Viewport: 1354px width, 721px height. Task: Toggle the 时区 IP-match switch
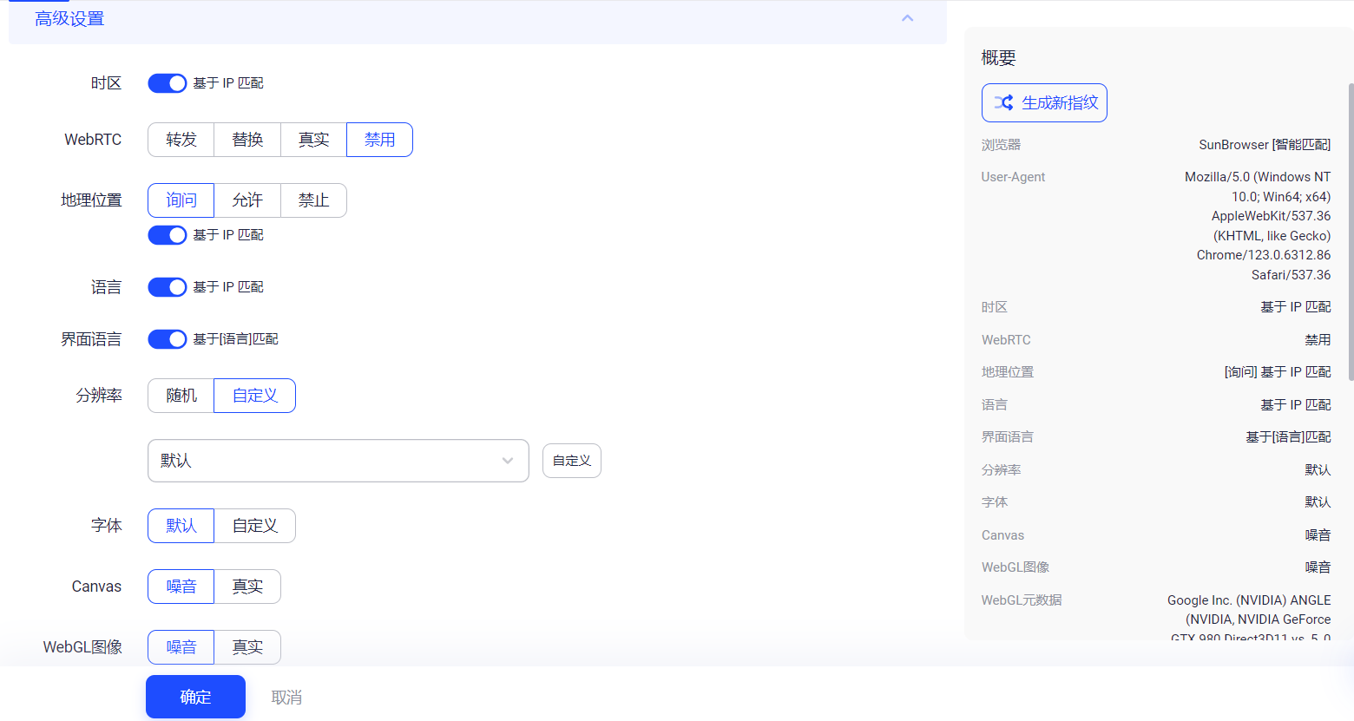pyautogui.click(x=167, y=83)
